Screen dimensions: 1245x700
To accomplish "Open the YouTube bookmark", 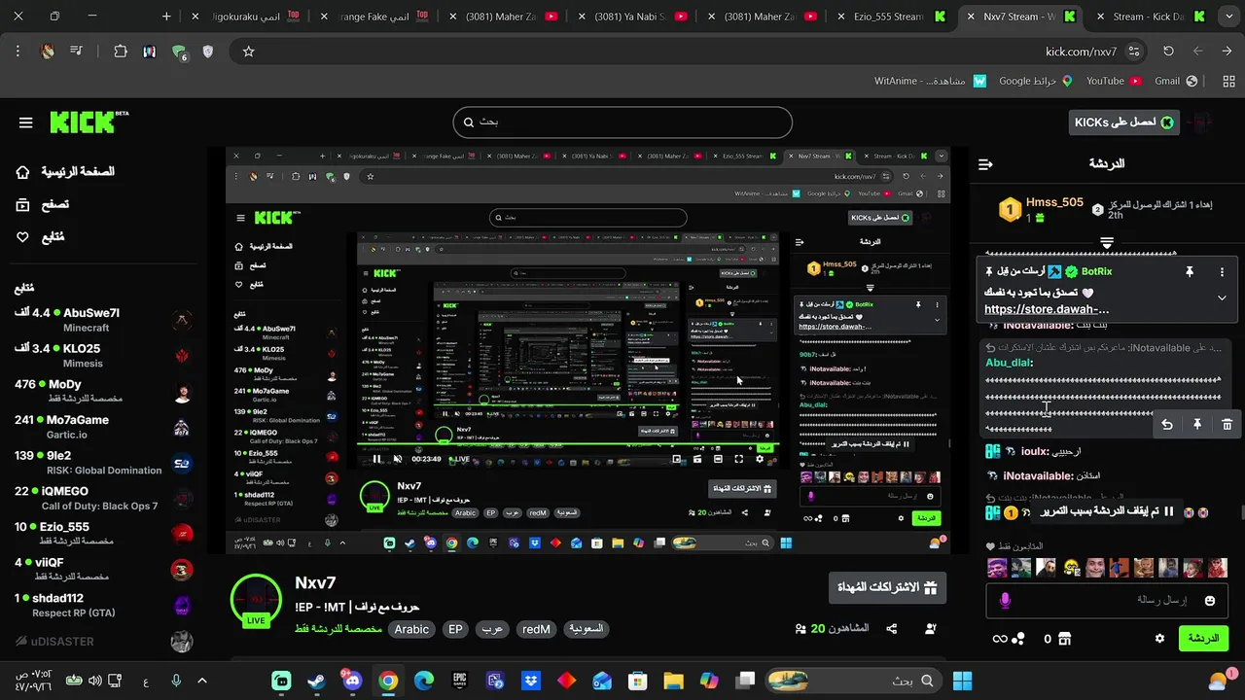I will (x=1114, y=81).
